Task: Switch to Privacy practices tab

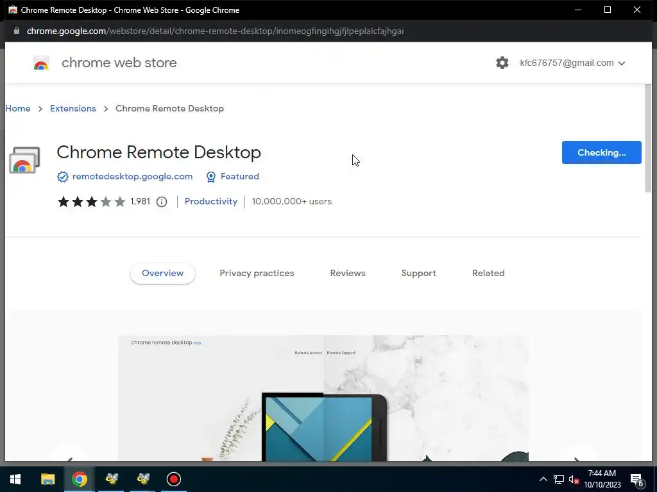Action: (x=257, y=273)
